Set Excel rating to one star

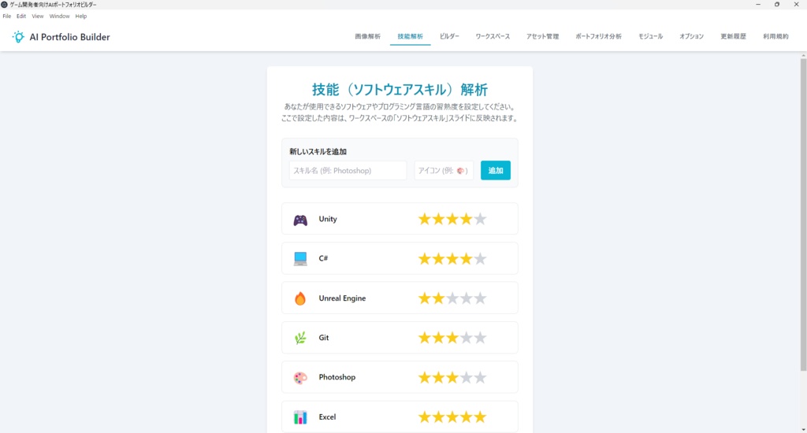click(x=424, y=417)
